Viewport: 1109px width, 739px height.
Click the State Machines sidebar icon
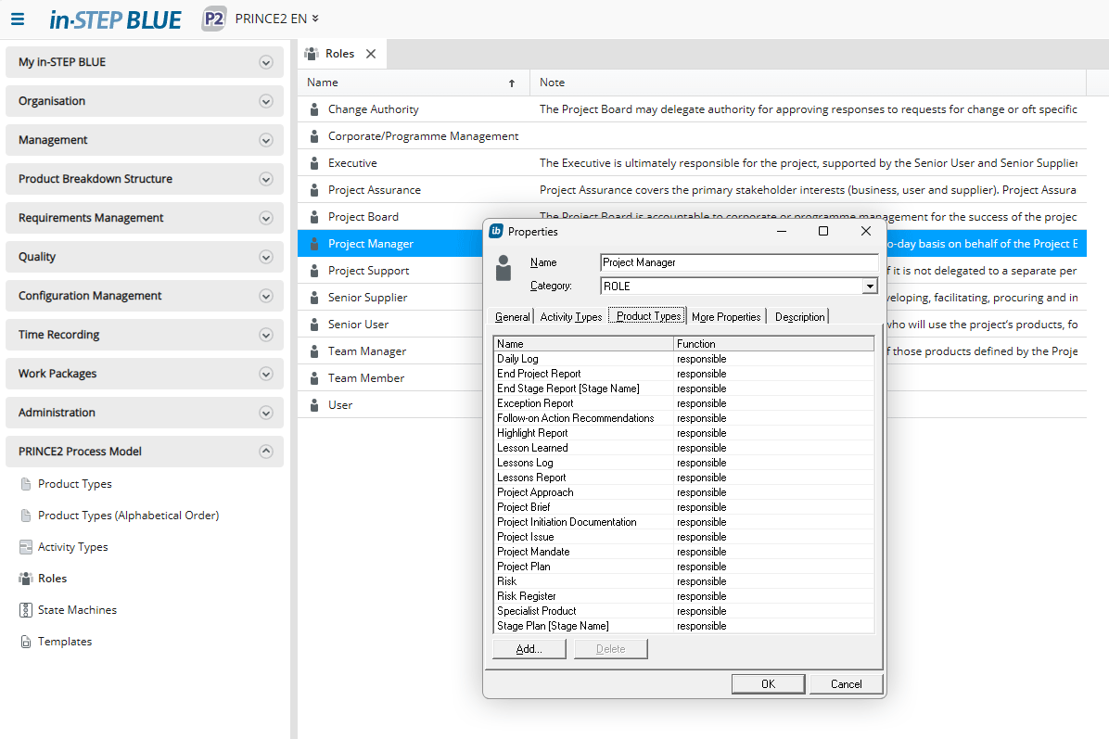[x=26, y=610]
